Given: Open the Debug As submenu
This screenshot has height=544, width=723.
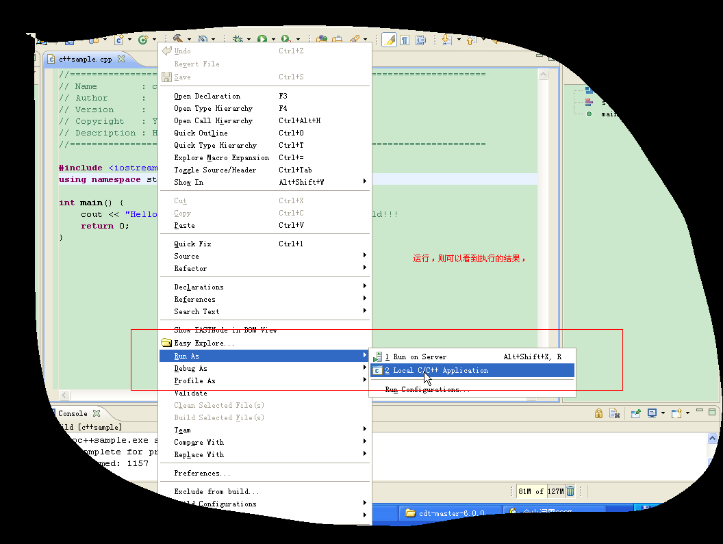Looking at the screenshot, I should point(265,368).
